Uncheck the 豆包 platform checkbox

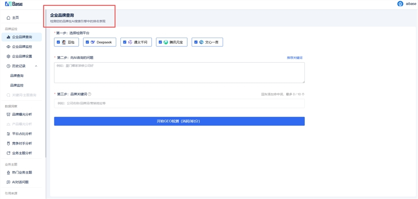tap(59, 42)
